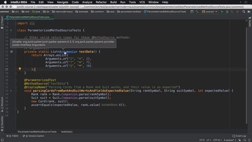Open the Favorites tool window on left edge
Image resolution: width=252 pixels, height=142 pixels.
coord(2,123)
